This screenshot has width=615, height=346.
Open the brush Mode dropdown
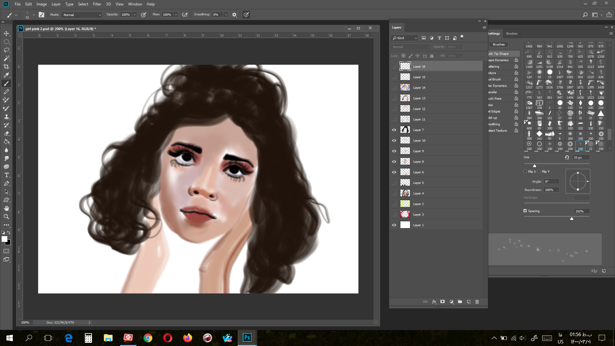pyautogui.click(x=82, y=15)
